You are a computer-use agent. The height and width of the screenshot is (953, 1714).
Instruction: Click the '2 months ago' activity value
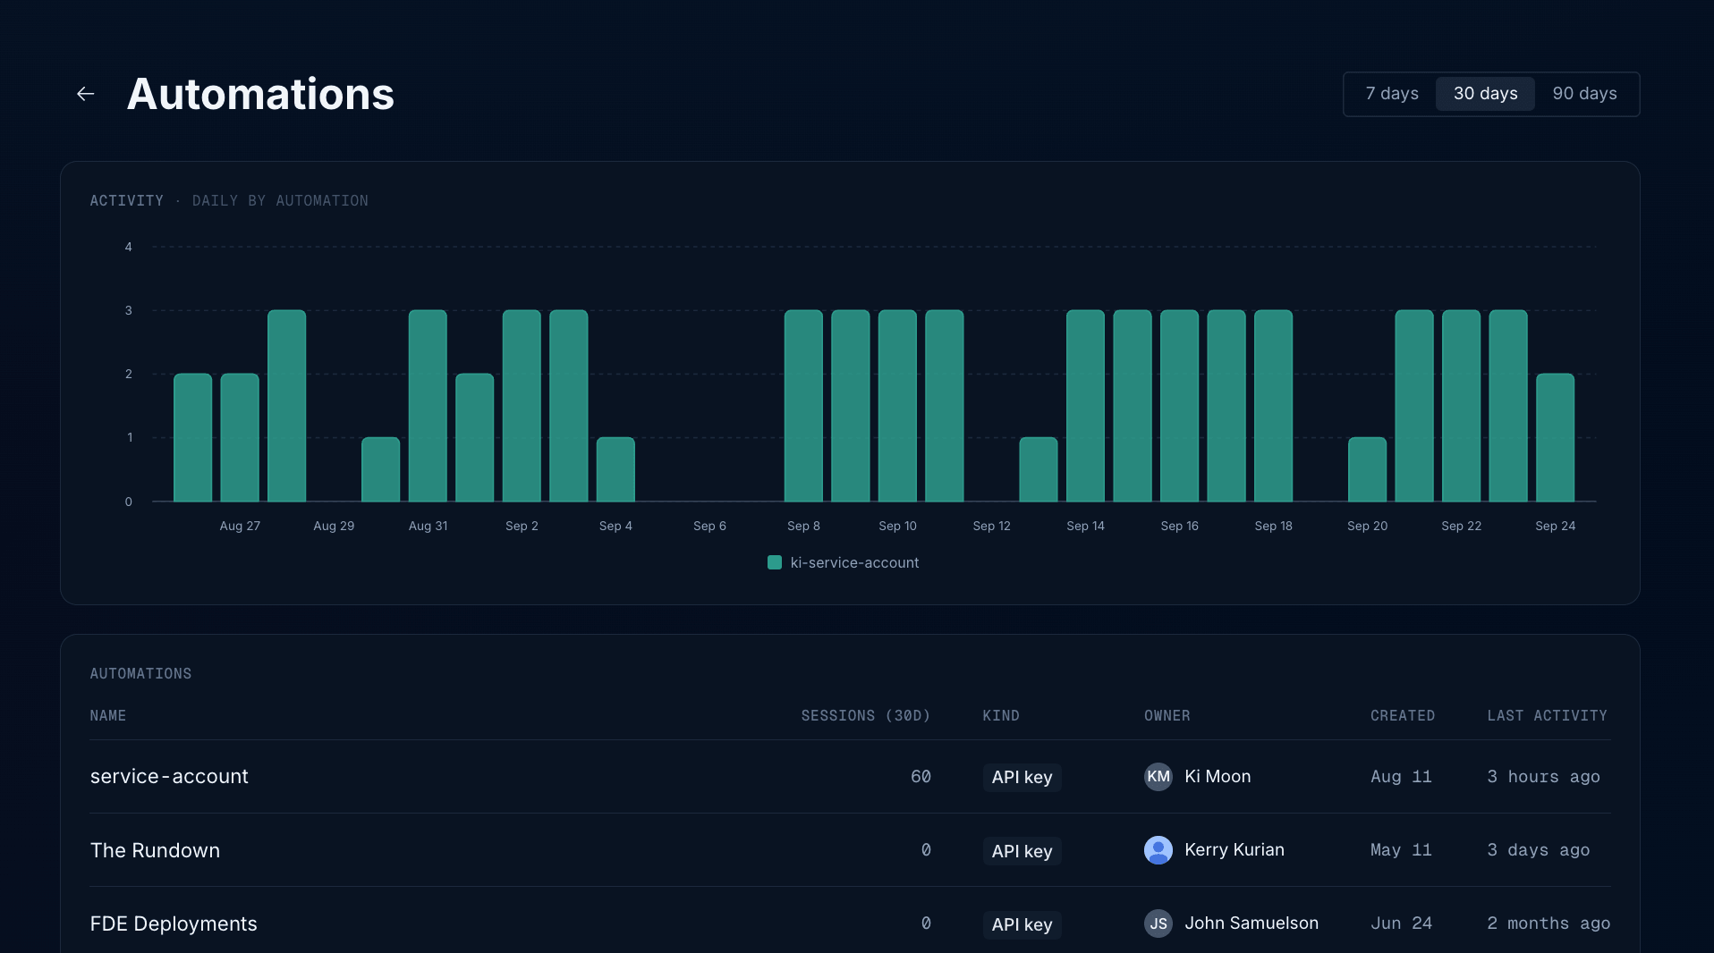(1549, 923)
